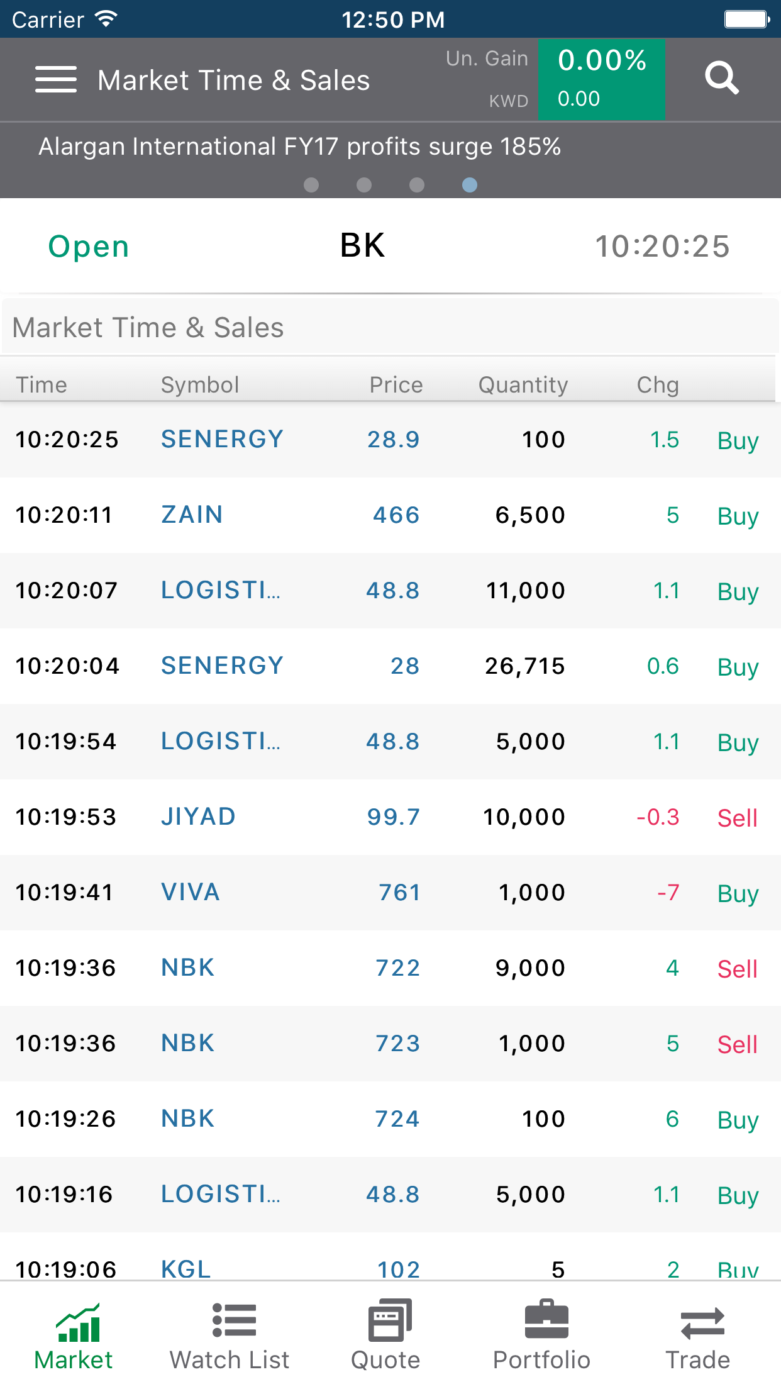Select the third news carousel dot
The width and height of the screenshot is (781, 1389).
(x=417, y=185)
